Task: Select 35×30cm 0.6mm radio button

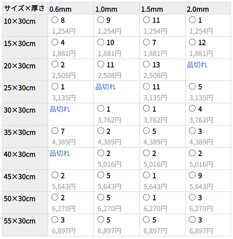Action: tap(55, 131)
